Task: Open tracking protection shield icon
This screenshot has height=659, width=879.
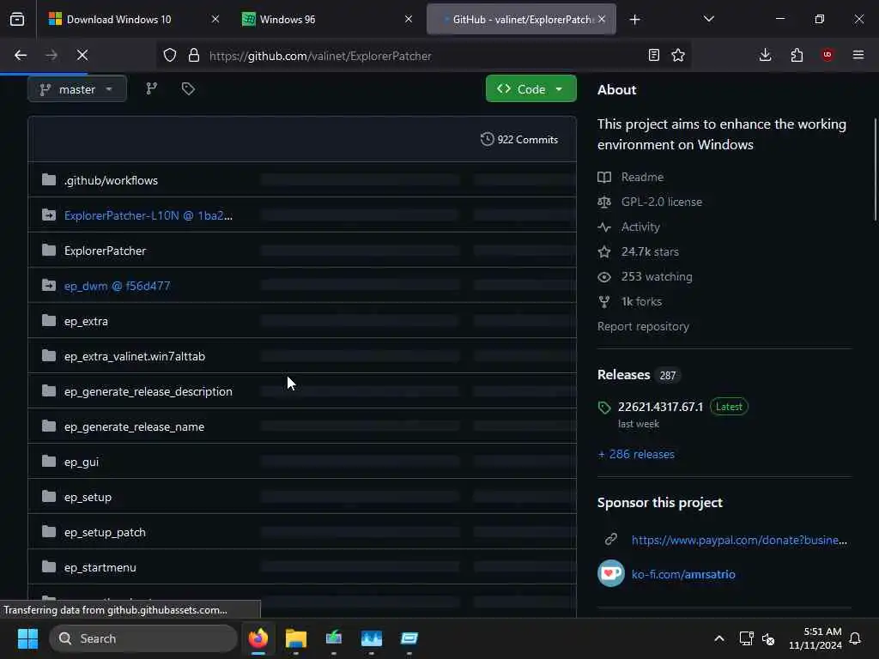Action: point(170,56)
